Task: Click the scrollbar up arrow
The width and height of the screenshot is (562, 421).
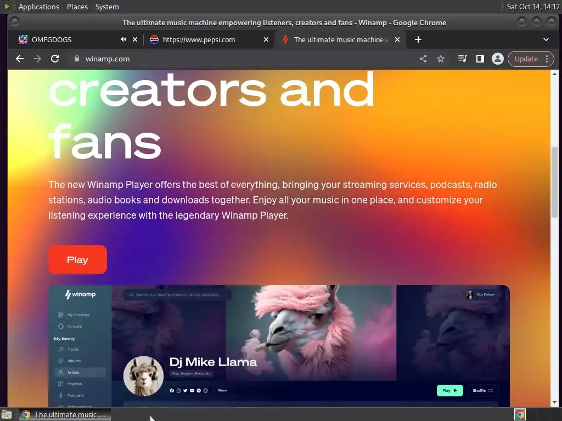Action: [554, 74]
